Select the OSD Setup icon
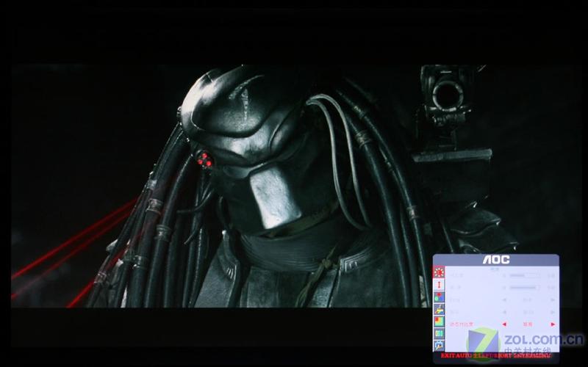Image resolution: width=588 pixels, height=367 pixels. pos(439,333)
